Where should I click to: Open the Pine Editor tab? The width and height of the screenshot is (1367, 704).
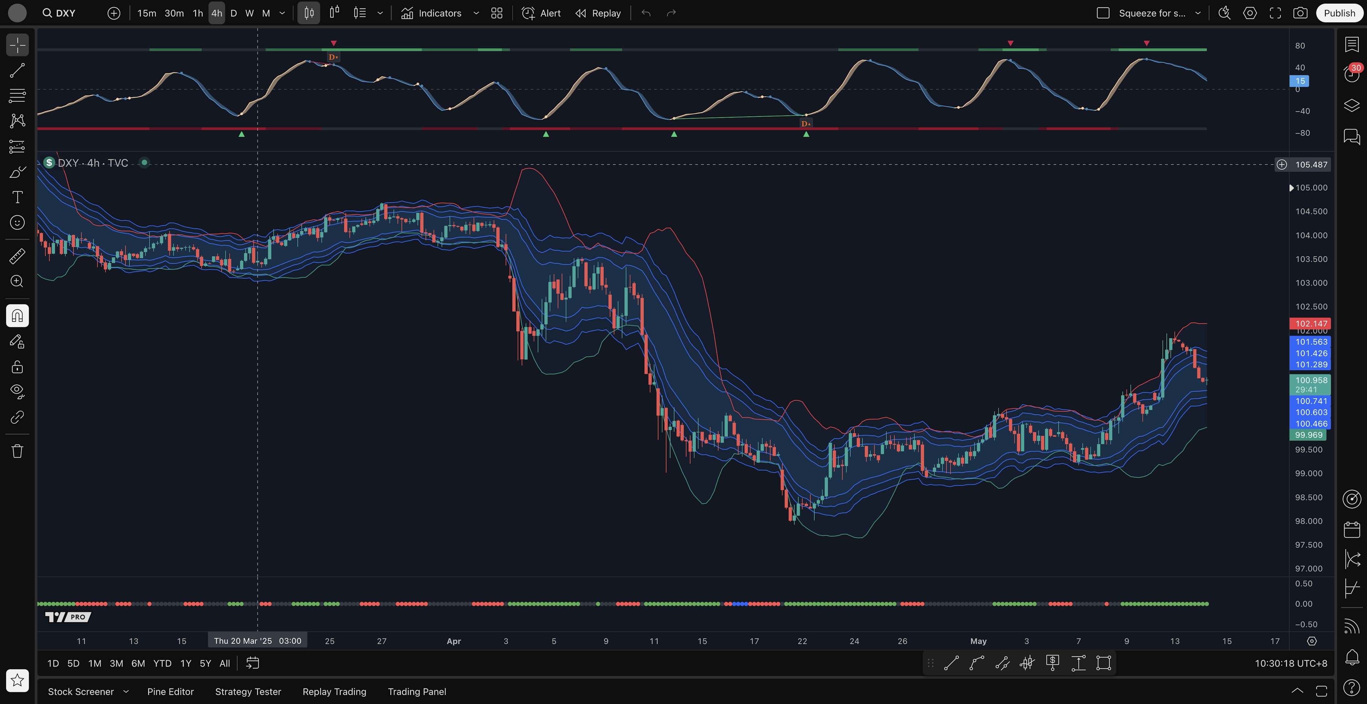click(x=171, y=691)
